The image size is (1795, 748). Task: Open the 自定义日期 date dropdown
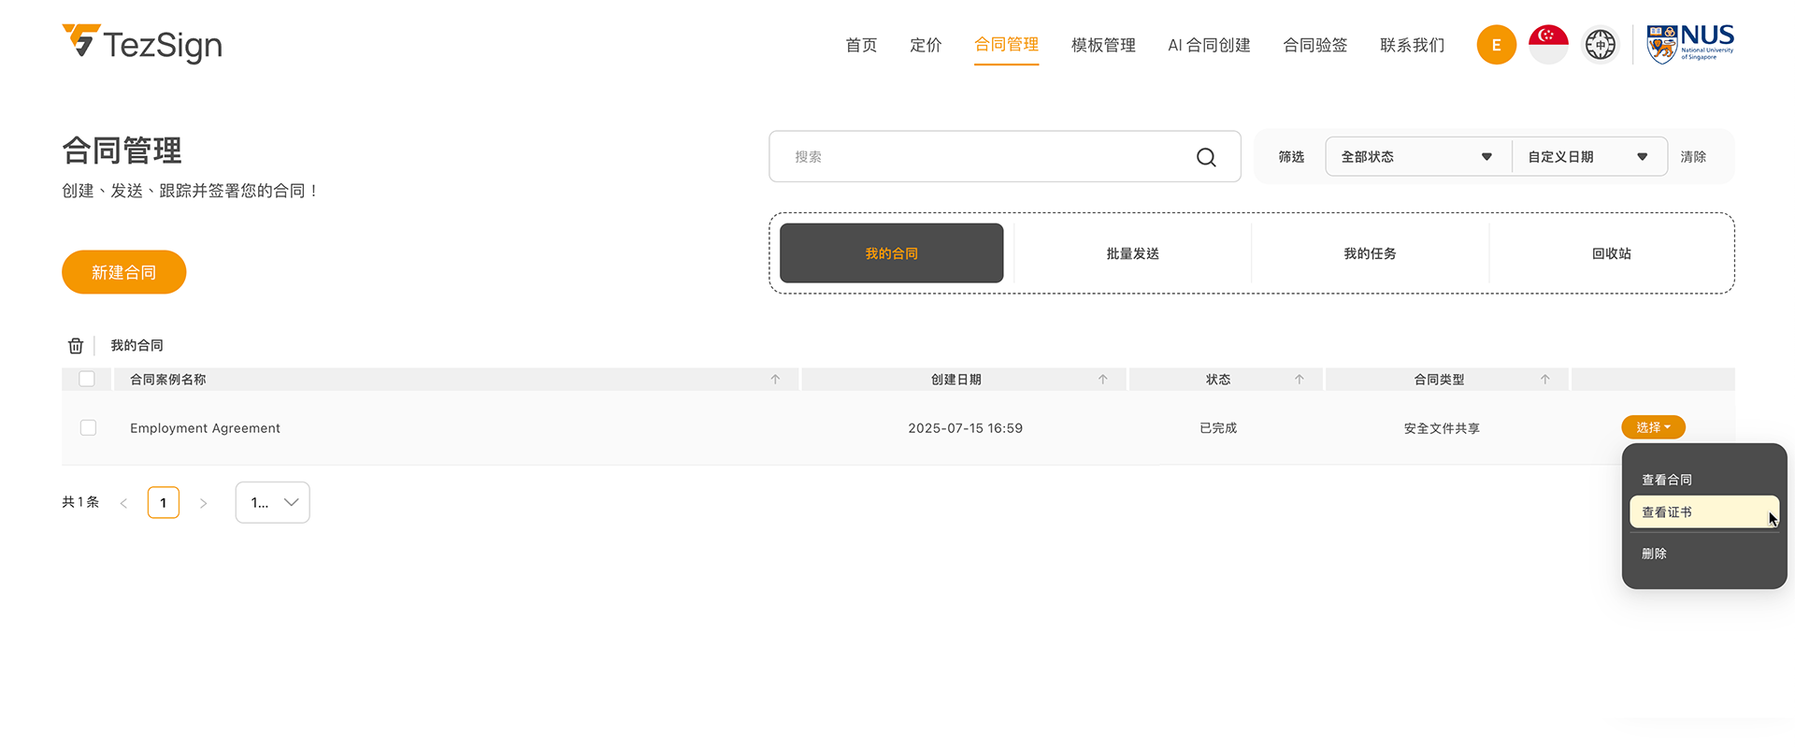[1587, 157]
